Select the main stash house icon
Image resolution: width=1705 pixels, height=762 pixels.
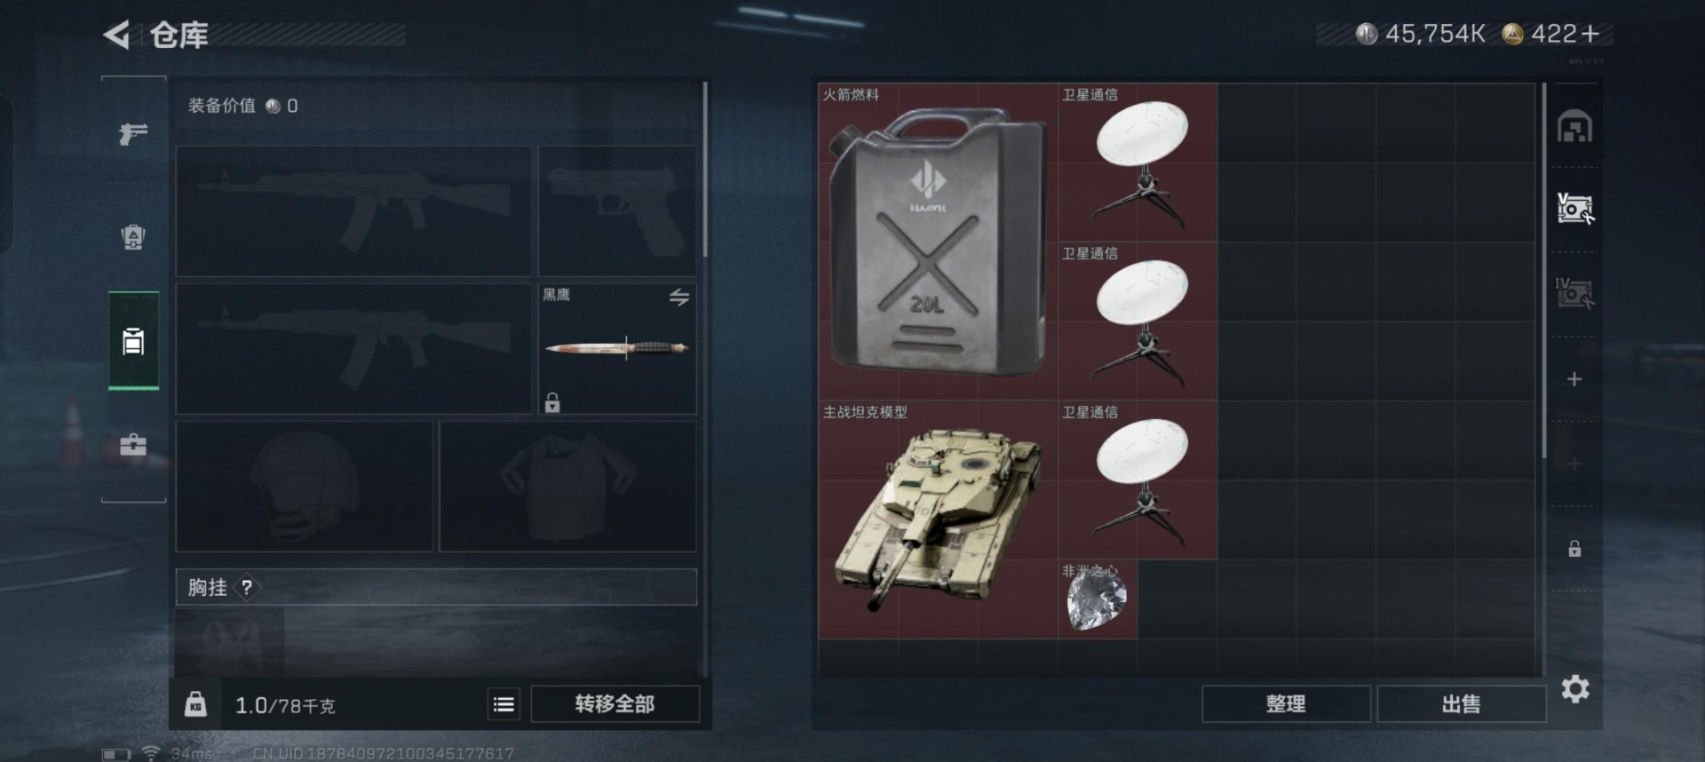1574,126
